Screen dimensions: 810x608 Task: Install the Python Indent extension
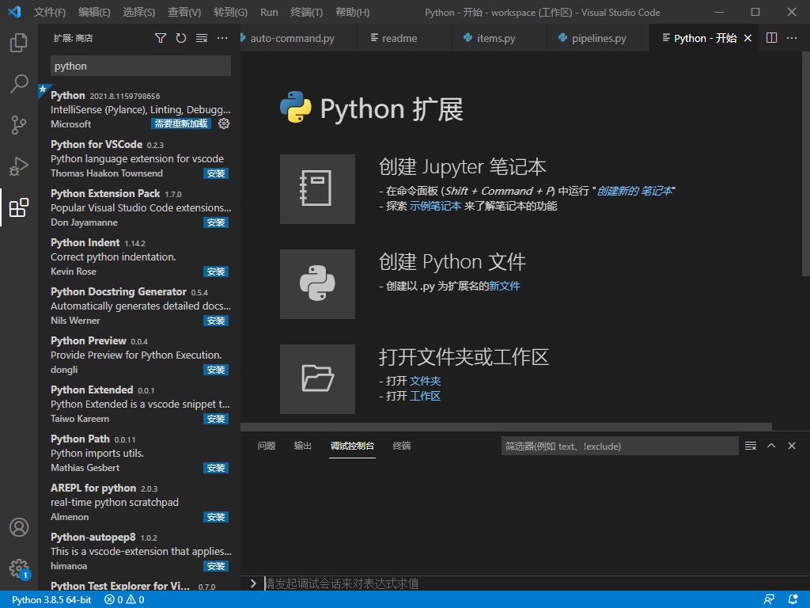pyautogui.click(x=216, y=271)
